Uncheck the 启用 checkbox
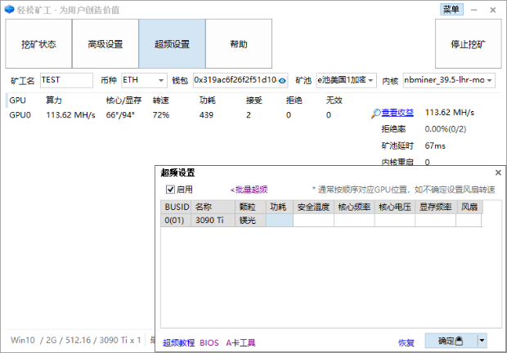 tap(170, 190)
